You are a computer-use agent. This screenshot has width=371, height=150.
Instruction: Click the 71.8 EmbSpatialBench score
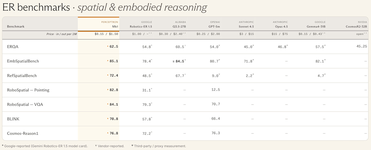[249, 61]
